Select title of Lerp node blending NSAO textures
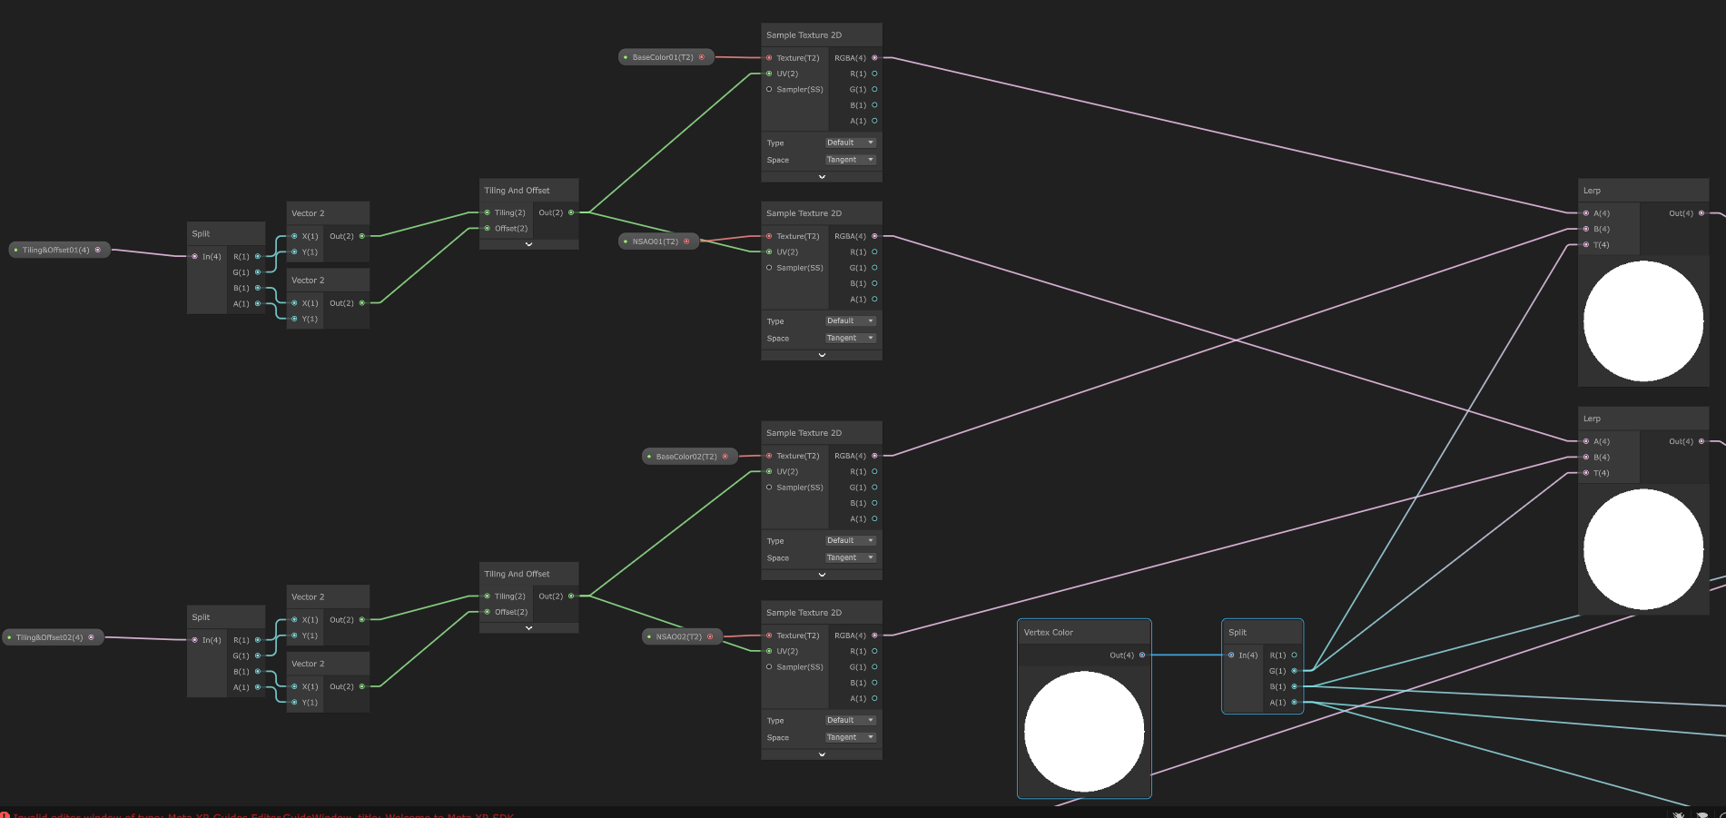 click(1592, 419)
